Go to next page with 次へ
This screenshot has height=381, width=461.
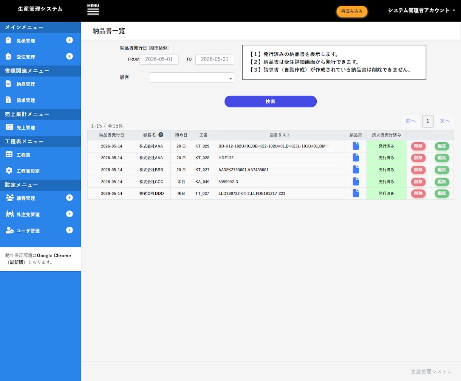pyautogui.click(x=445, y=121)
